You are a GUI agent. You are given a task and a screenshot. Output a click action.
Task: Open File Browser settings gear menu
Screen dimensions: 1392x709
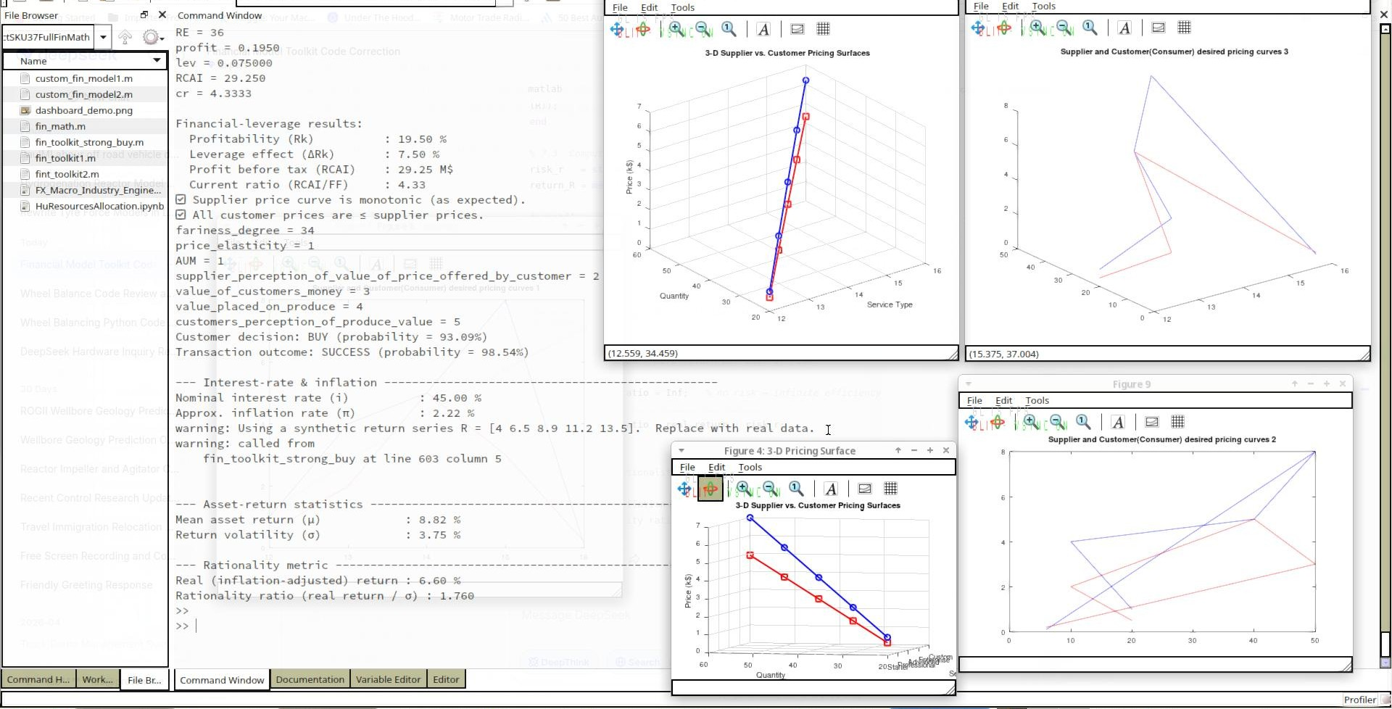click(152, 36)
